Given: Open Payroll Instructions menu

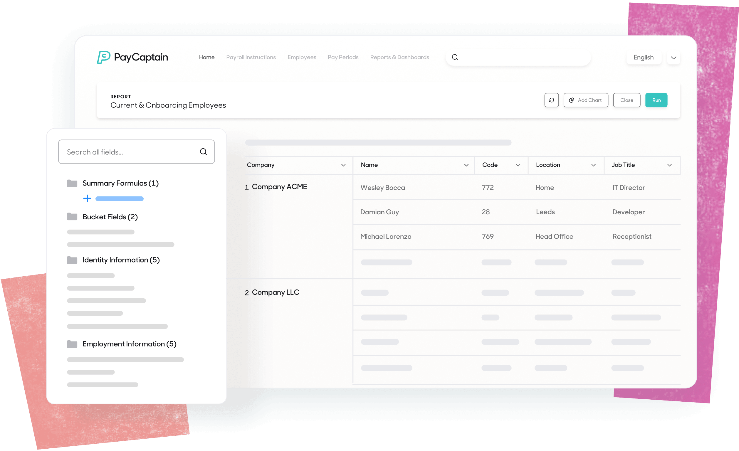Looking at the screenshot, I should pos(251,57).
